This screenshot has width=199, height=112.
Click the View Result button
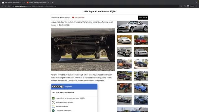coord(143,18)
